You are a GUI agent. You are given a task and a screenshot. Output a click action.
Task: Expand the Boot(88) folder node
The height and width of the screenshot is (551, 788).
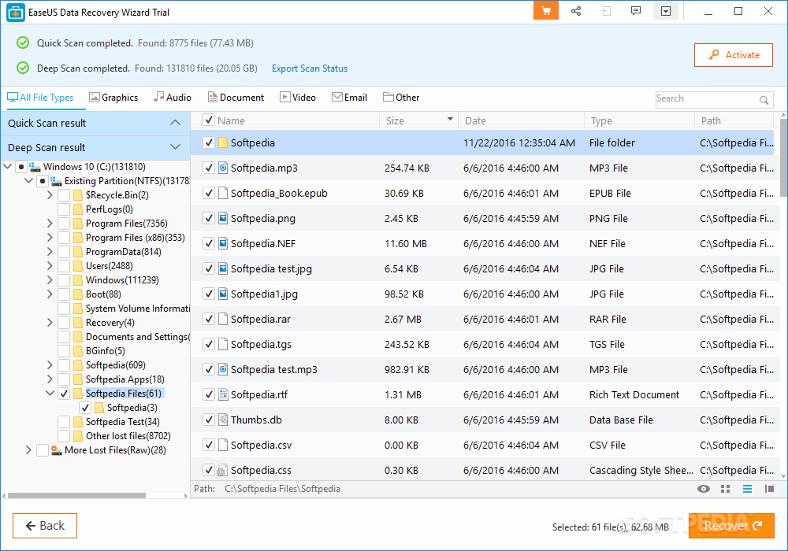pos(50,294)
